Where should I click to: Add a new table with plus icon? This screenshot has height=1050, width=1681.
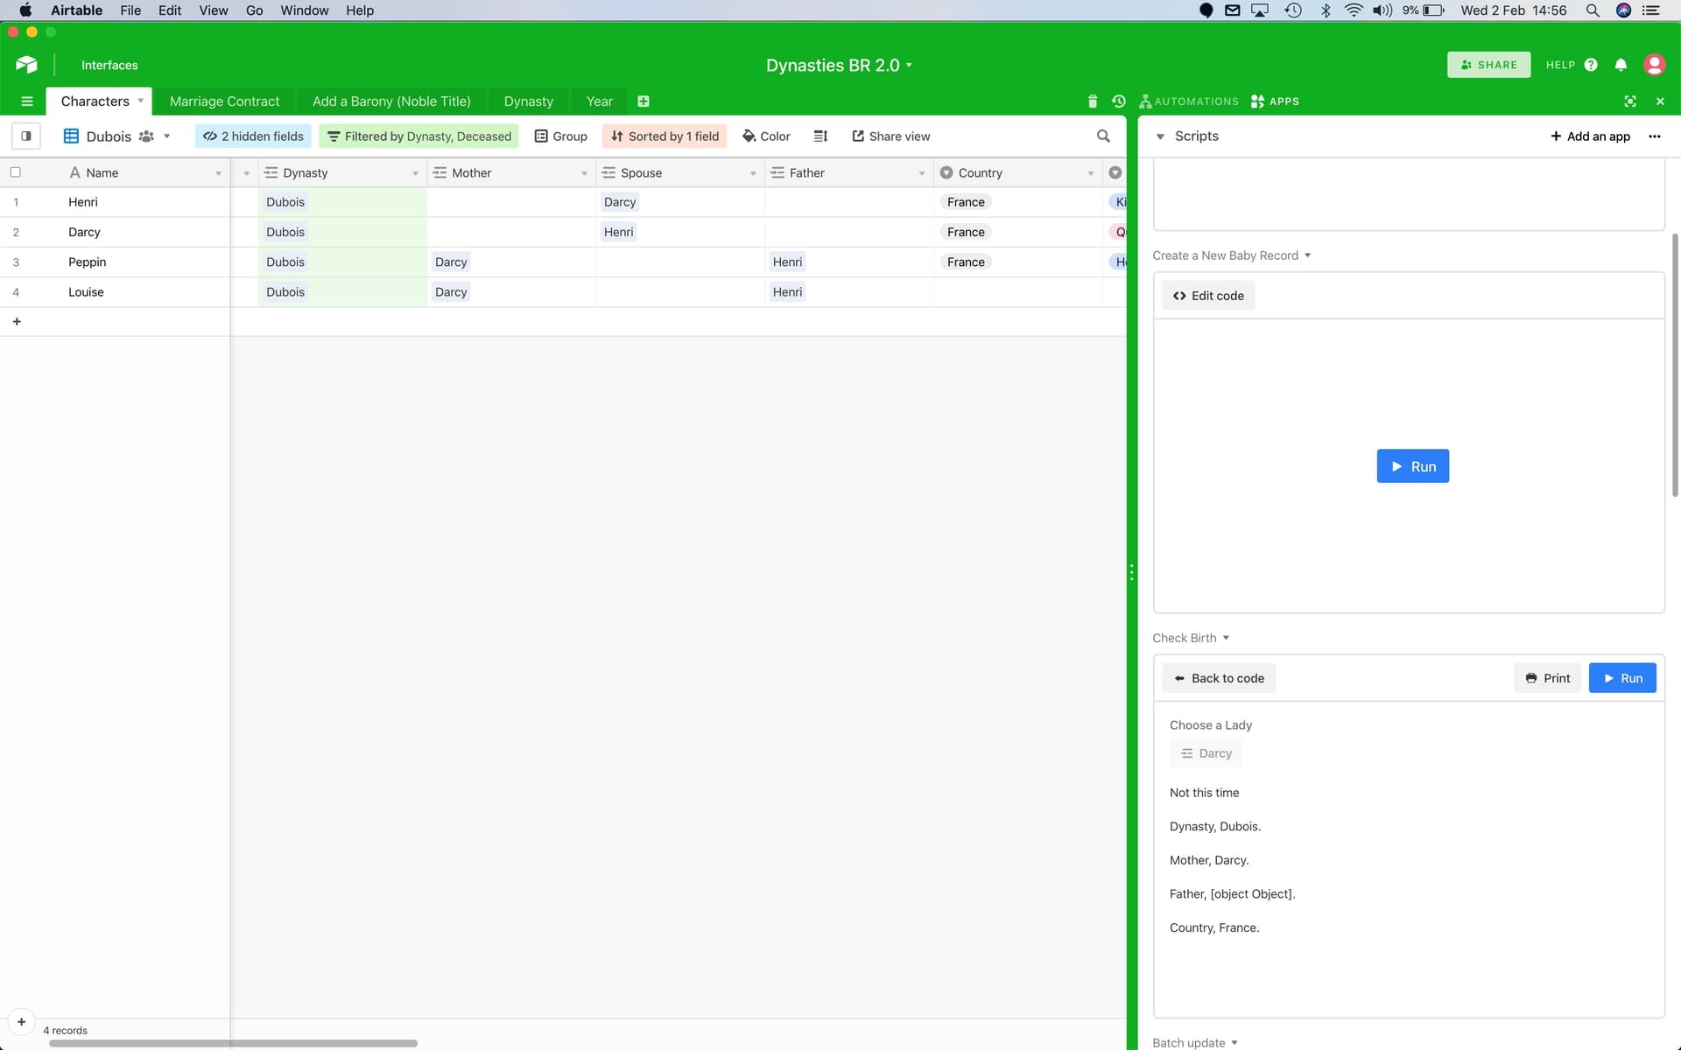[x=644, y=101]
